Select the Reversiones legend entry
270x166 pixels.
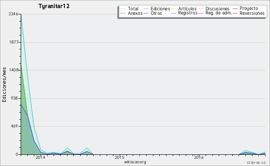point(252,13)
